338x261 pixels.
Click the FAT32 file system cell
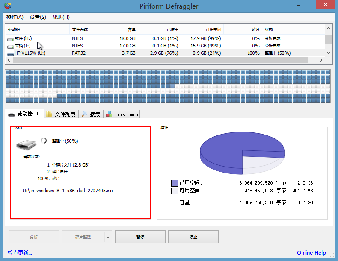(79, 53)
